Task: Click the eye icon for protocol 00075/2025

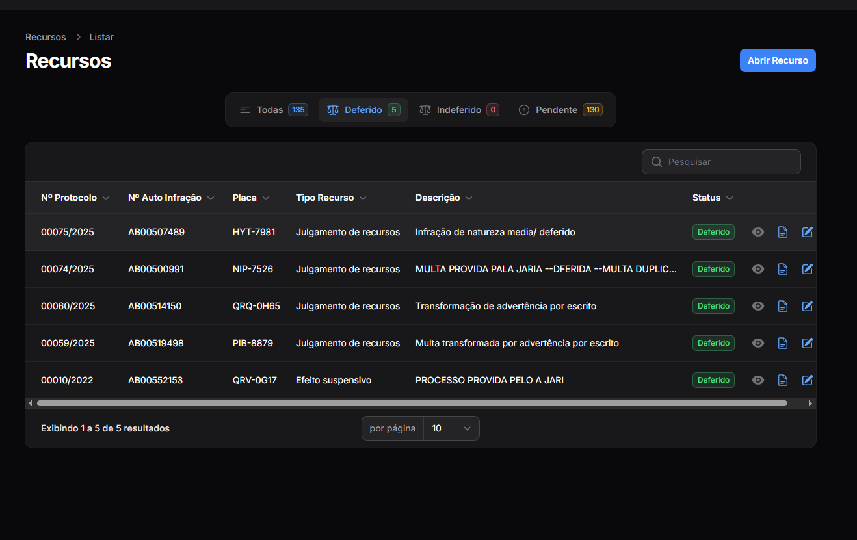Action: click(x=758, y=232)
